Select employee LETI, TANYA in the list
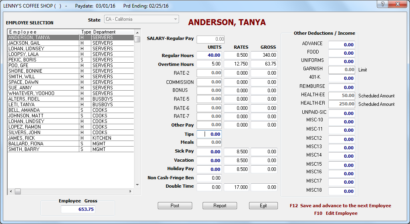 pos(70,105)
